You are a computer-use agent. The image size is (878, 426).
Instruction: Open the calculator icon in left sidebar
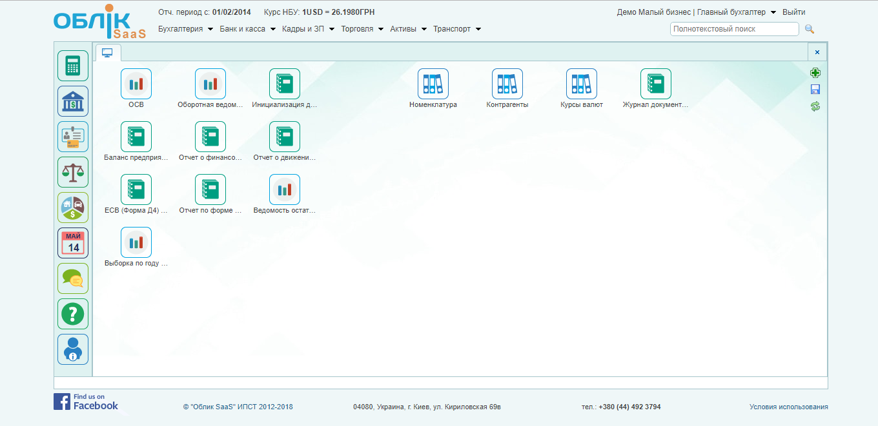point(73,66)
